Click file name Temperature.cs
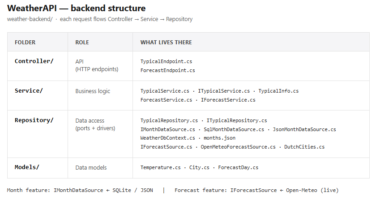The width and height of the screenshot is (376, 200). (160, 167)
